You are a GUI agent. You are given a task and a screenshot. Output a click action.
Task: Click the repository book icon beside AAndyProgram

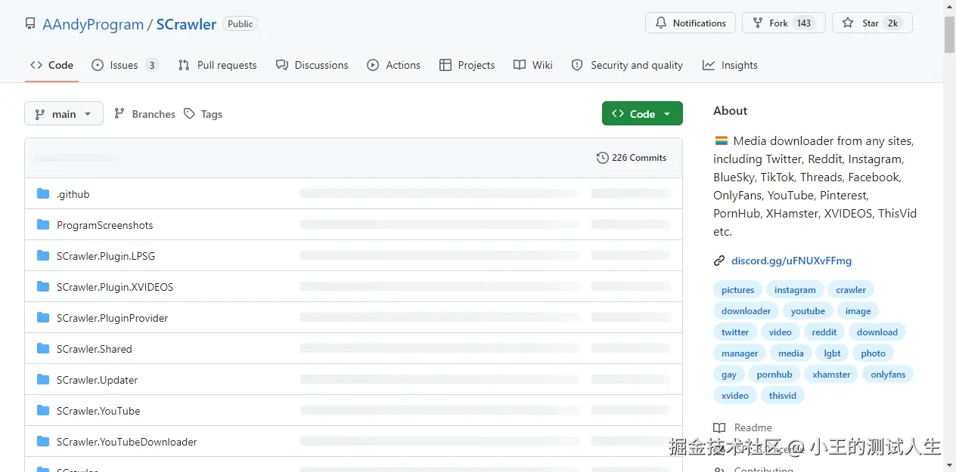click(x=30, y=24)
